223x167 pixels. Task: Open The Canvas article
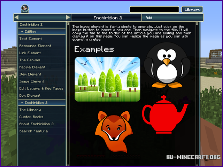coord(42,60)
